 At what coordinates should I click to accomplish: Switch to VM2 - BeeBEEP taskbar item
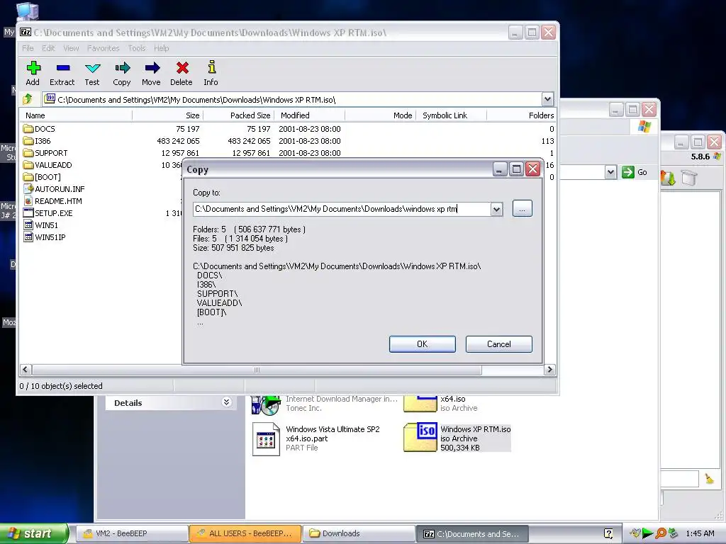coord(132,533)
